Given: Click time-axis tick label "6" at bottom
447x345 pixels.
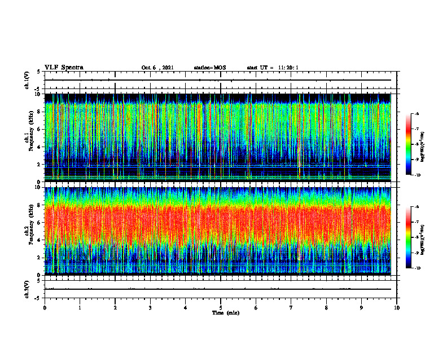Looking at the screenshot, I should point(256,308).
